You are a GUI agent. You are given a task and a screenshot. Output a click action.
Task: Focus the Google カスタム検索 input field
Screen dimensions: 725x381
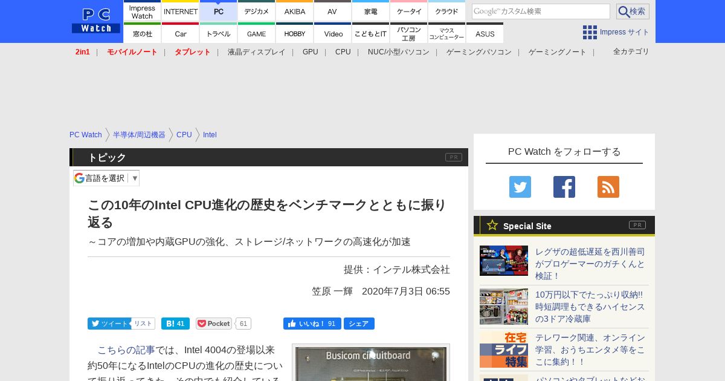(x=541, y=11)
